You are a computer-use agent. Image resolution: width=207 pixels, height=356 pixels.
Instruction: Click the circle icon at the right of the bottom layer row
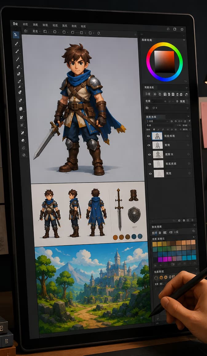(x=189, y=173)
